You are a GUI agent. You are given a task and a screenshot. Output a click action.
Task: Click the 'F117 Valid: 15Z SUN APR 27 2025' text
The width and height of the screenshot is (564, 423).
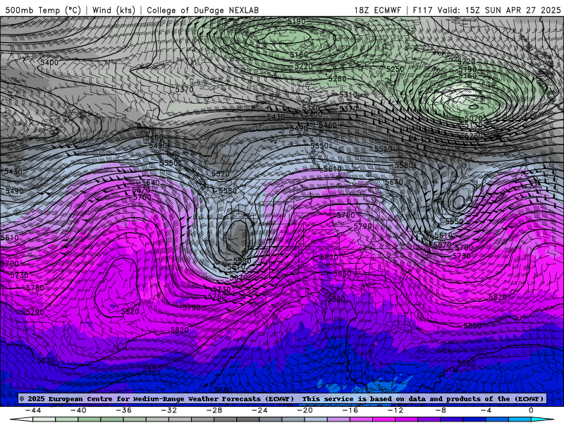point(486,10)
